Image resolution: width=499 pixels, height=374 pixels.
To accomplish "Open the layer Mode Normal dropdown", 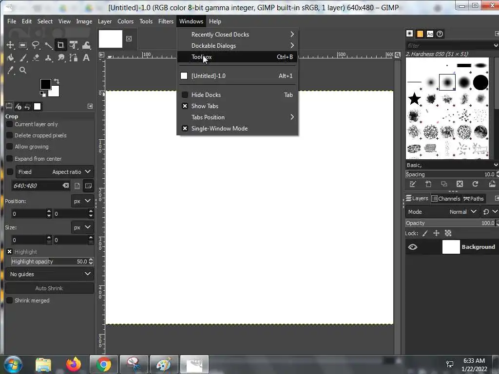I will pos(442,211).
